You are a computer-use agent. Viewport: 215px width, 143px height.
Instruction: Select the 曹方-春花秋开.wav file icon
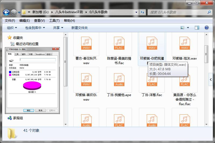(x=86, y=43)
